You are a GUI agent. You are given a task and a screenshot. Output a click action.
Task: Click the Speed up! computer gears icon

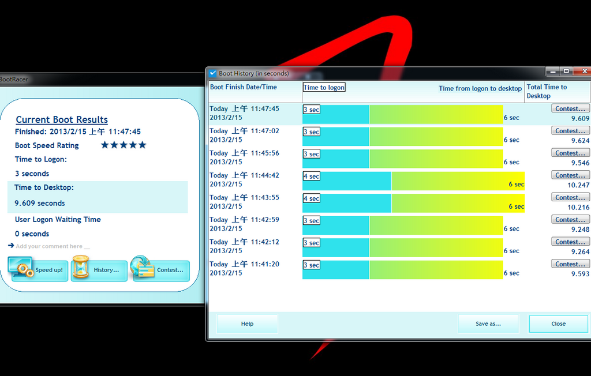pyautogui.click(x=21, y=268)
